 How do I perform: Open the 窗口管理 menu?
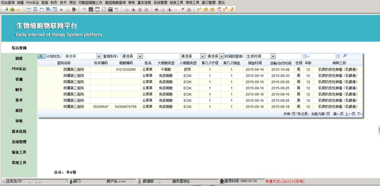pos(209,3)
